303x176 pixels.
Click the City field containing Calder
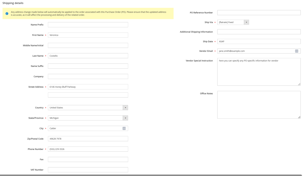point(88,128)
